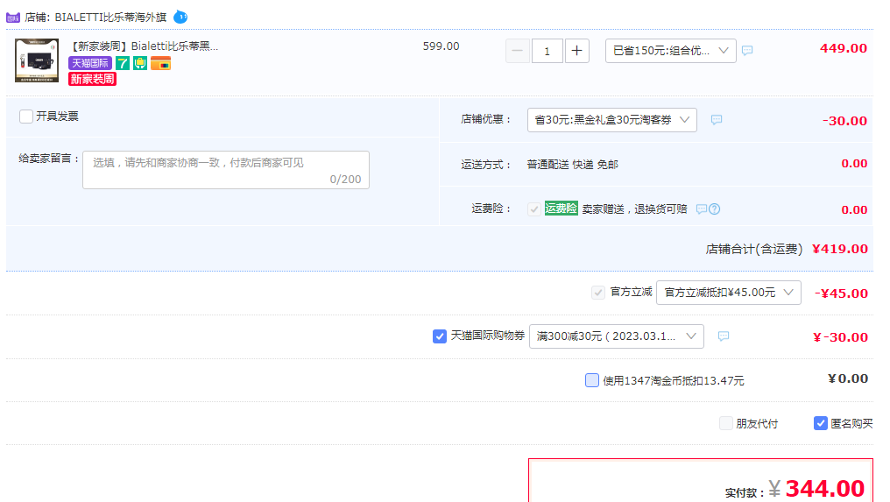Click the question mark help icon for 运费险
890x502 pixels.
click(715, 209)
